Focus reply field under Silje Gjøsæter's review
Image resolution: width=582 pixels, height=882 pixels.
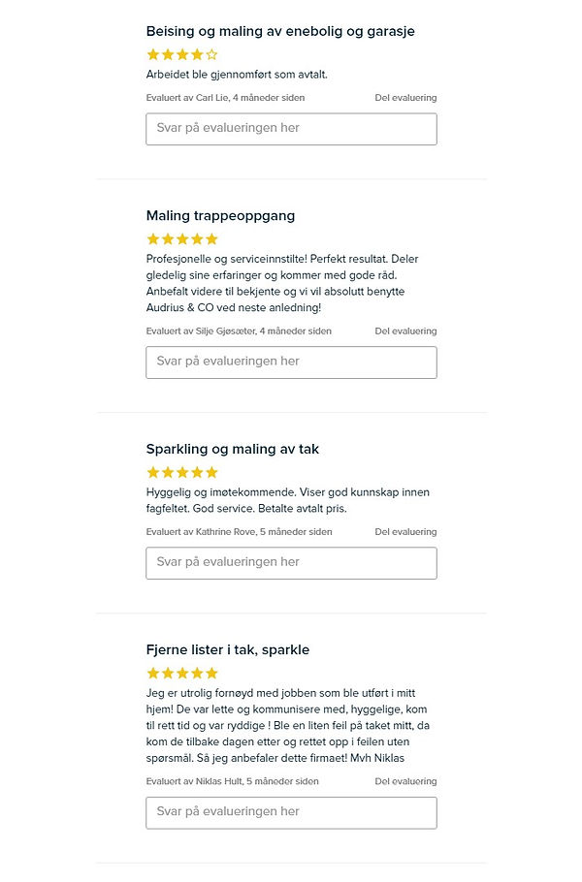click(x=291, y=362)
